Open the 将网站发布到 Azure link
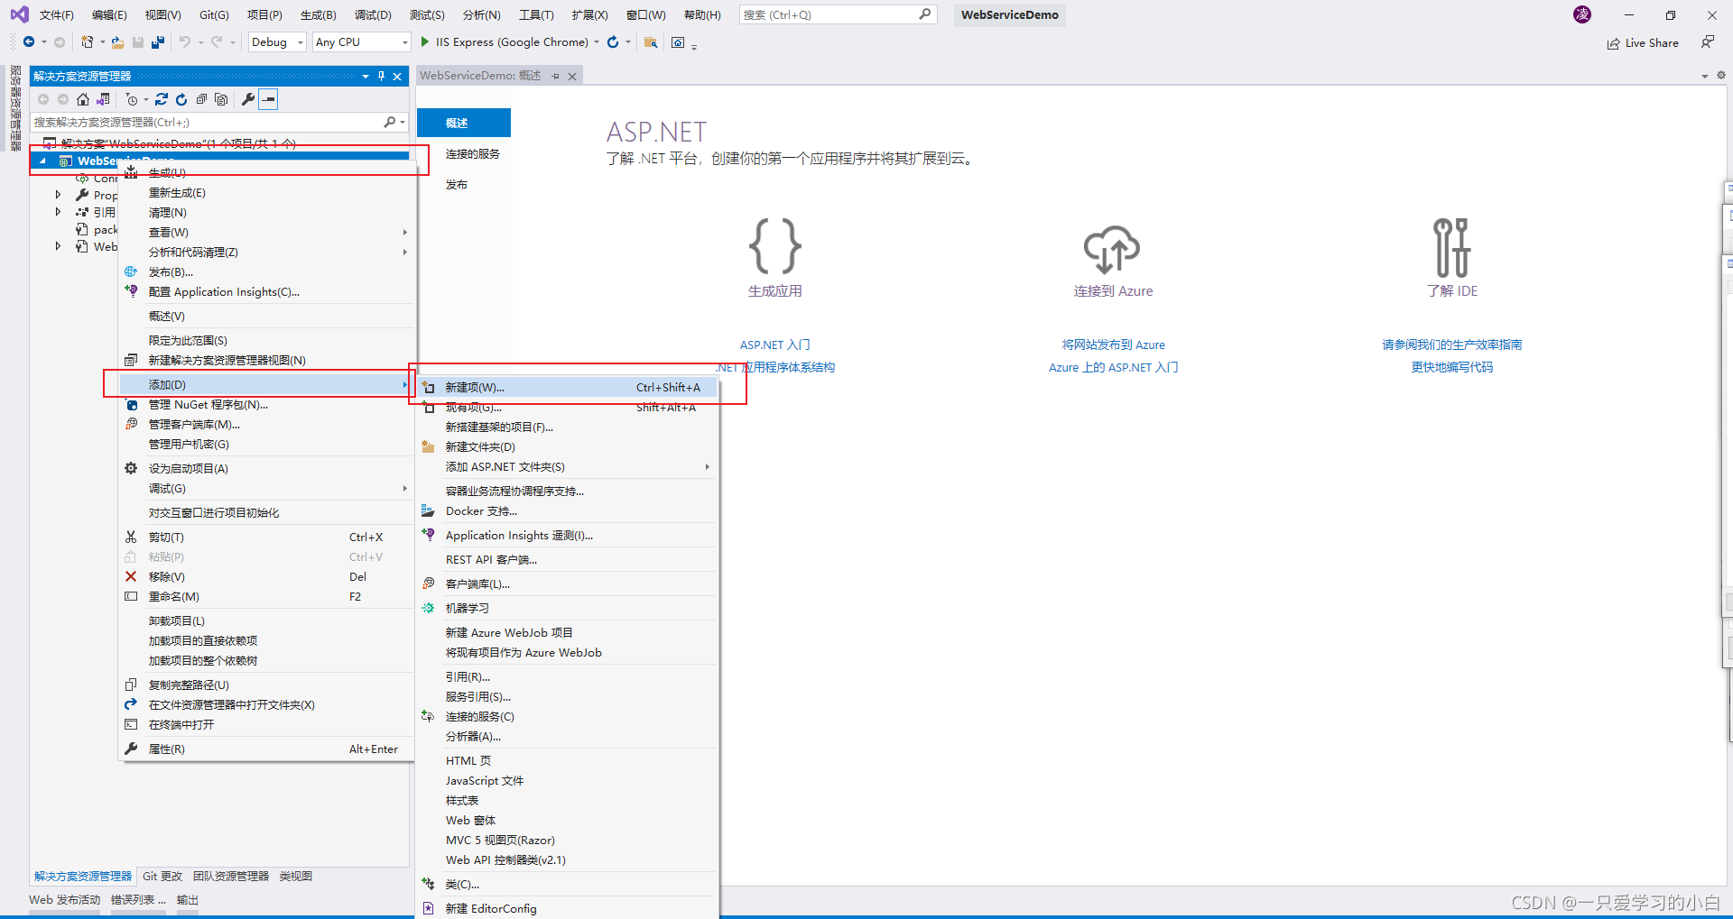Screen dimensions: 1733x919 click(1113, 345)
